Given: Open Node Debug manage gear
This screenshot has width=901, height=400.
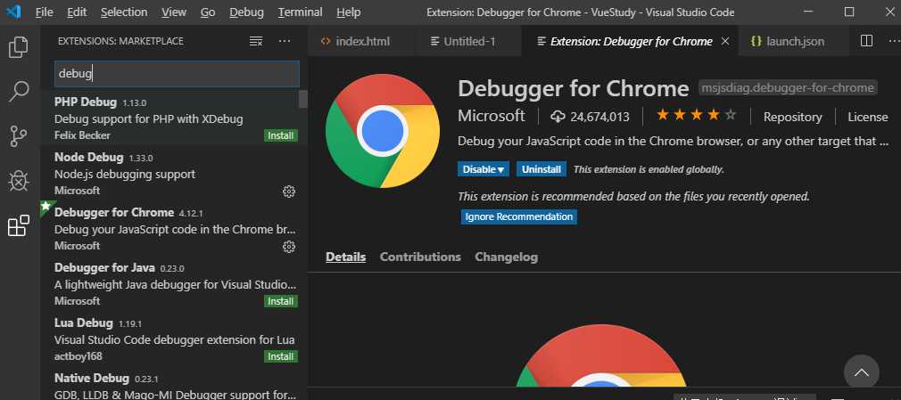Looking at the screenshot, I should click(289, 192).
